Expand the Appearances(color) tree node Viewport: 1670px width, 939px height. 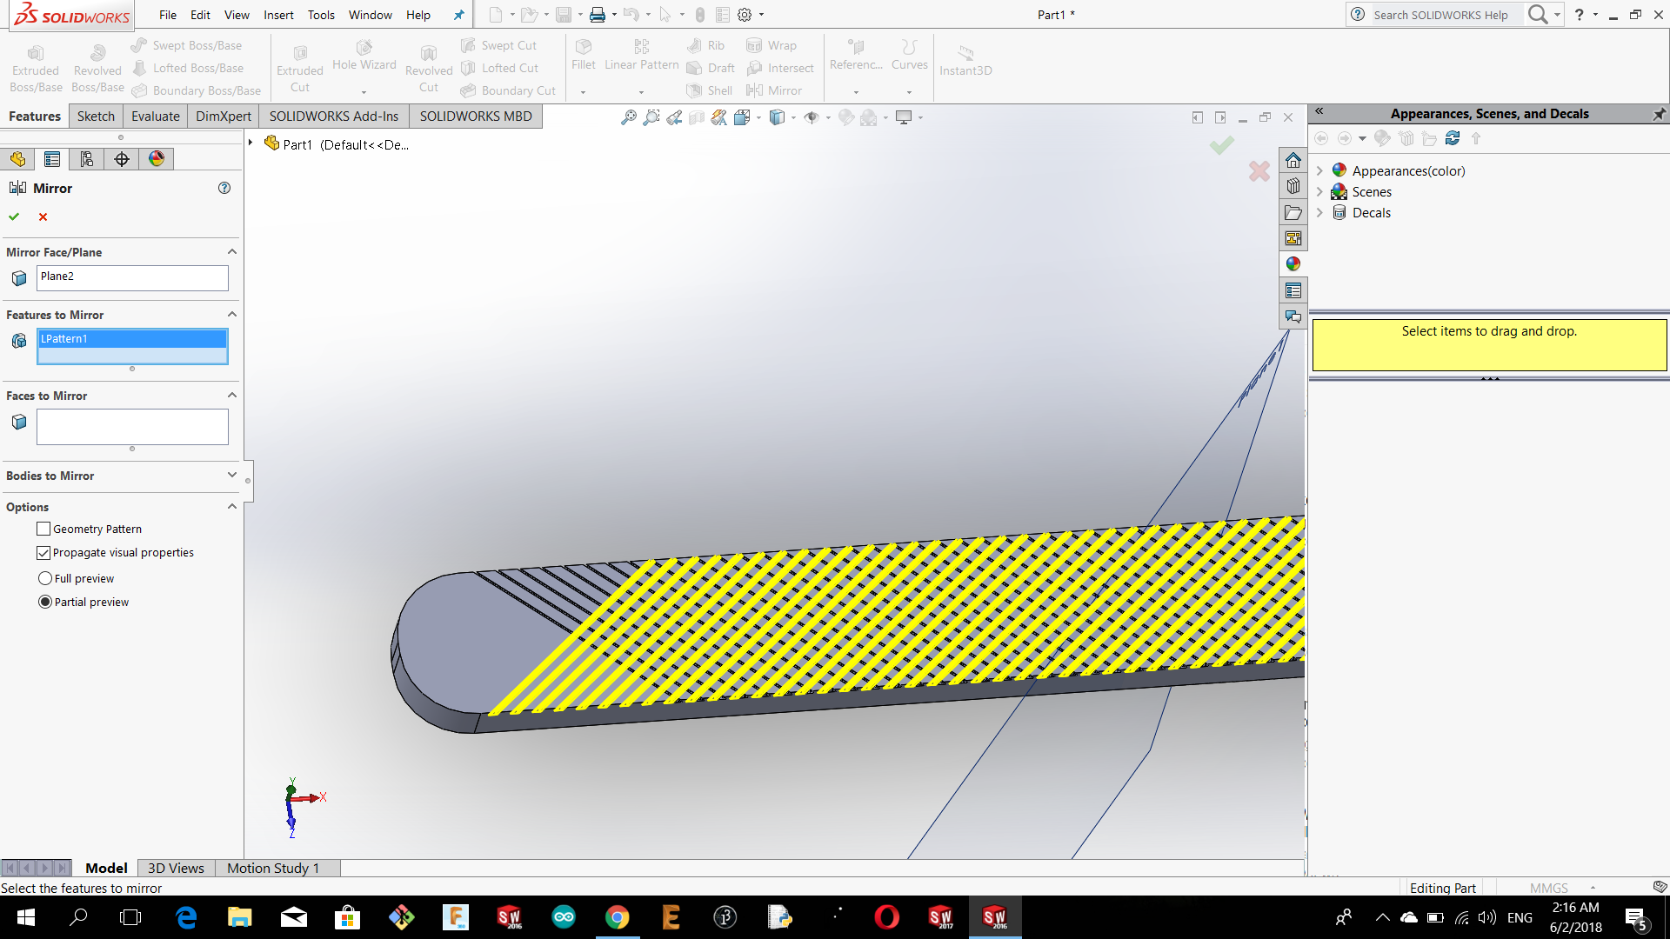[x=1319, y=171]
